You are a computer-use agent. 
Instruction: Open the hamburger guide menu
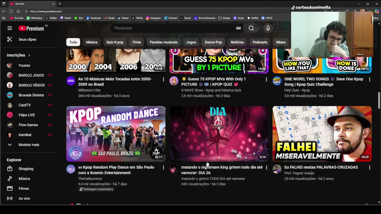point(10,28)
